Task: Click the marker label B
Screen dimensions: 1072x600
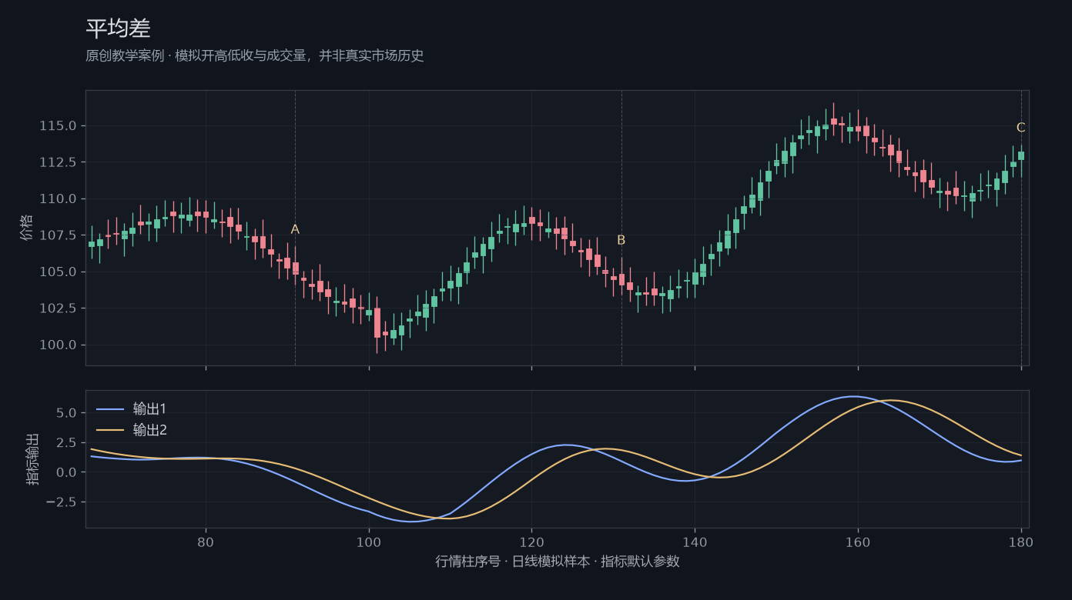Action: (x=621, y=240)
